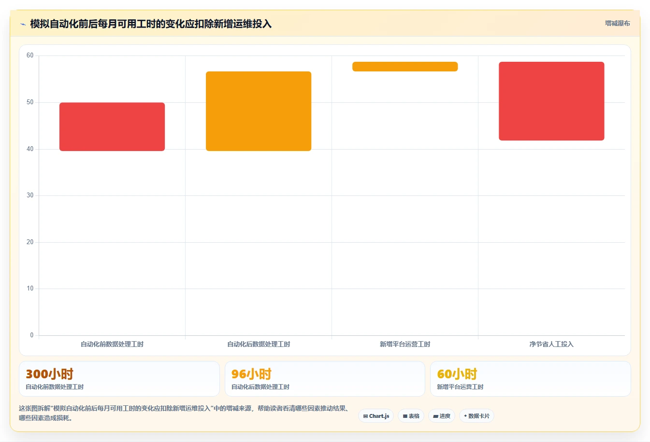Screen dimensions: 650x442
Task: Click the 进度 tag chip
Action: click(442, 416)
